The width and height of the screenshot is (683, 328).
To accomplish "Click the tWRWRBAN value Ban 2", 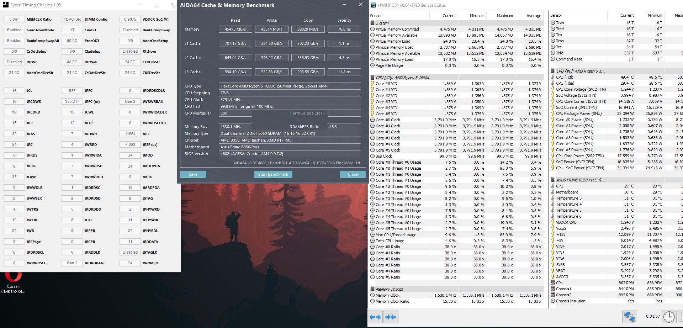I will coord(130,101).
